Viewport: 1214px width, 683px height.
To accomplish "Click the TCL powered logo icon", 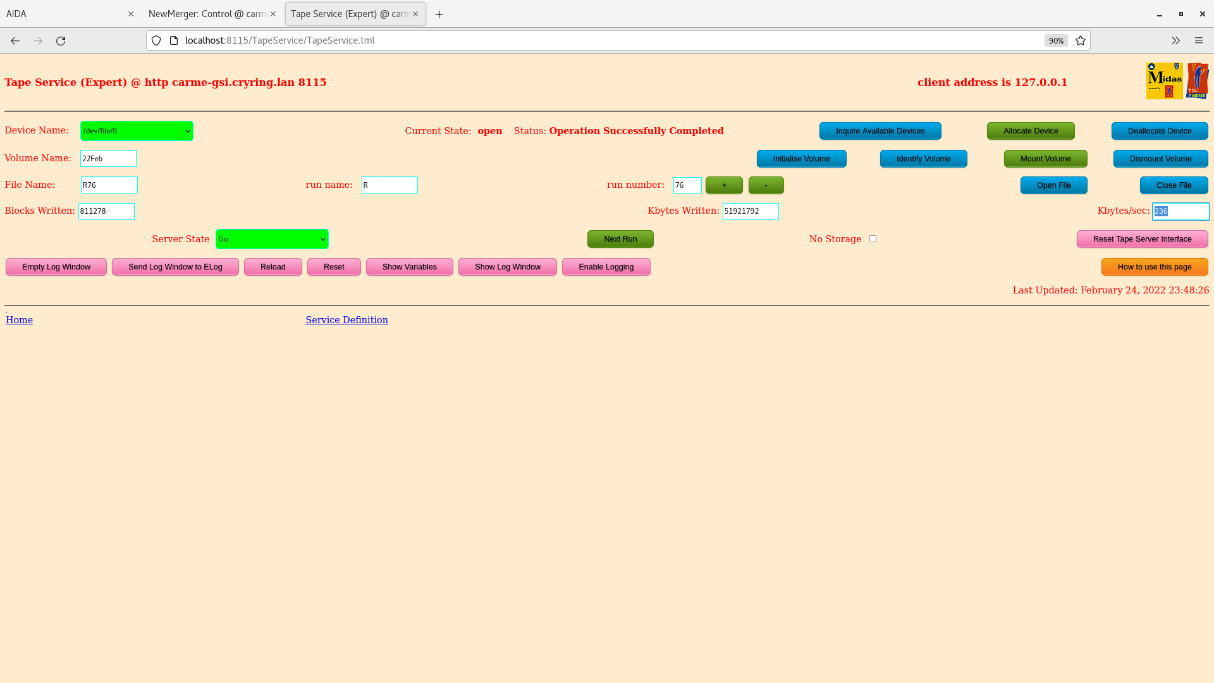I will click(1197, 81).
